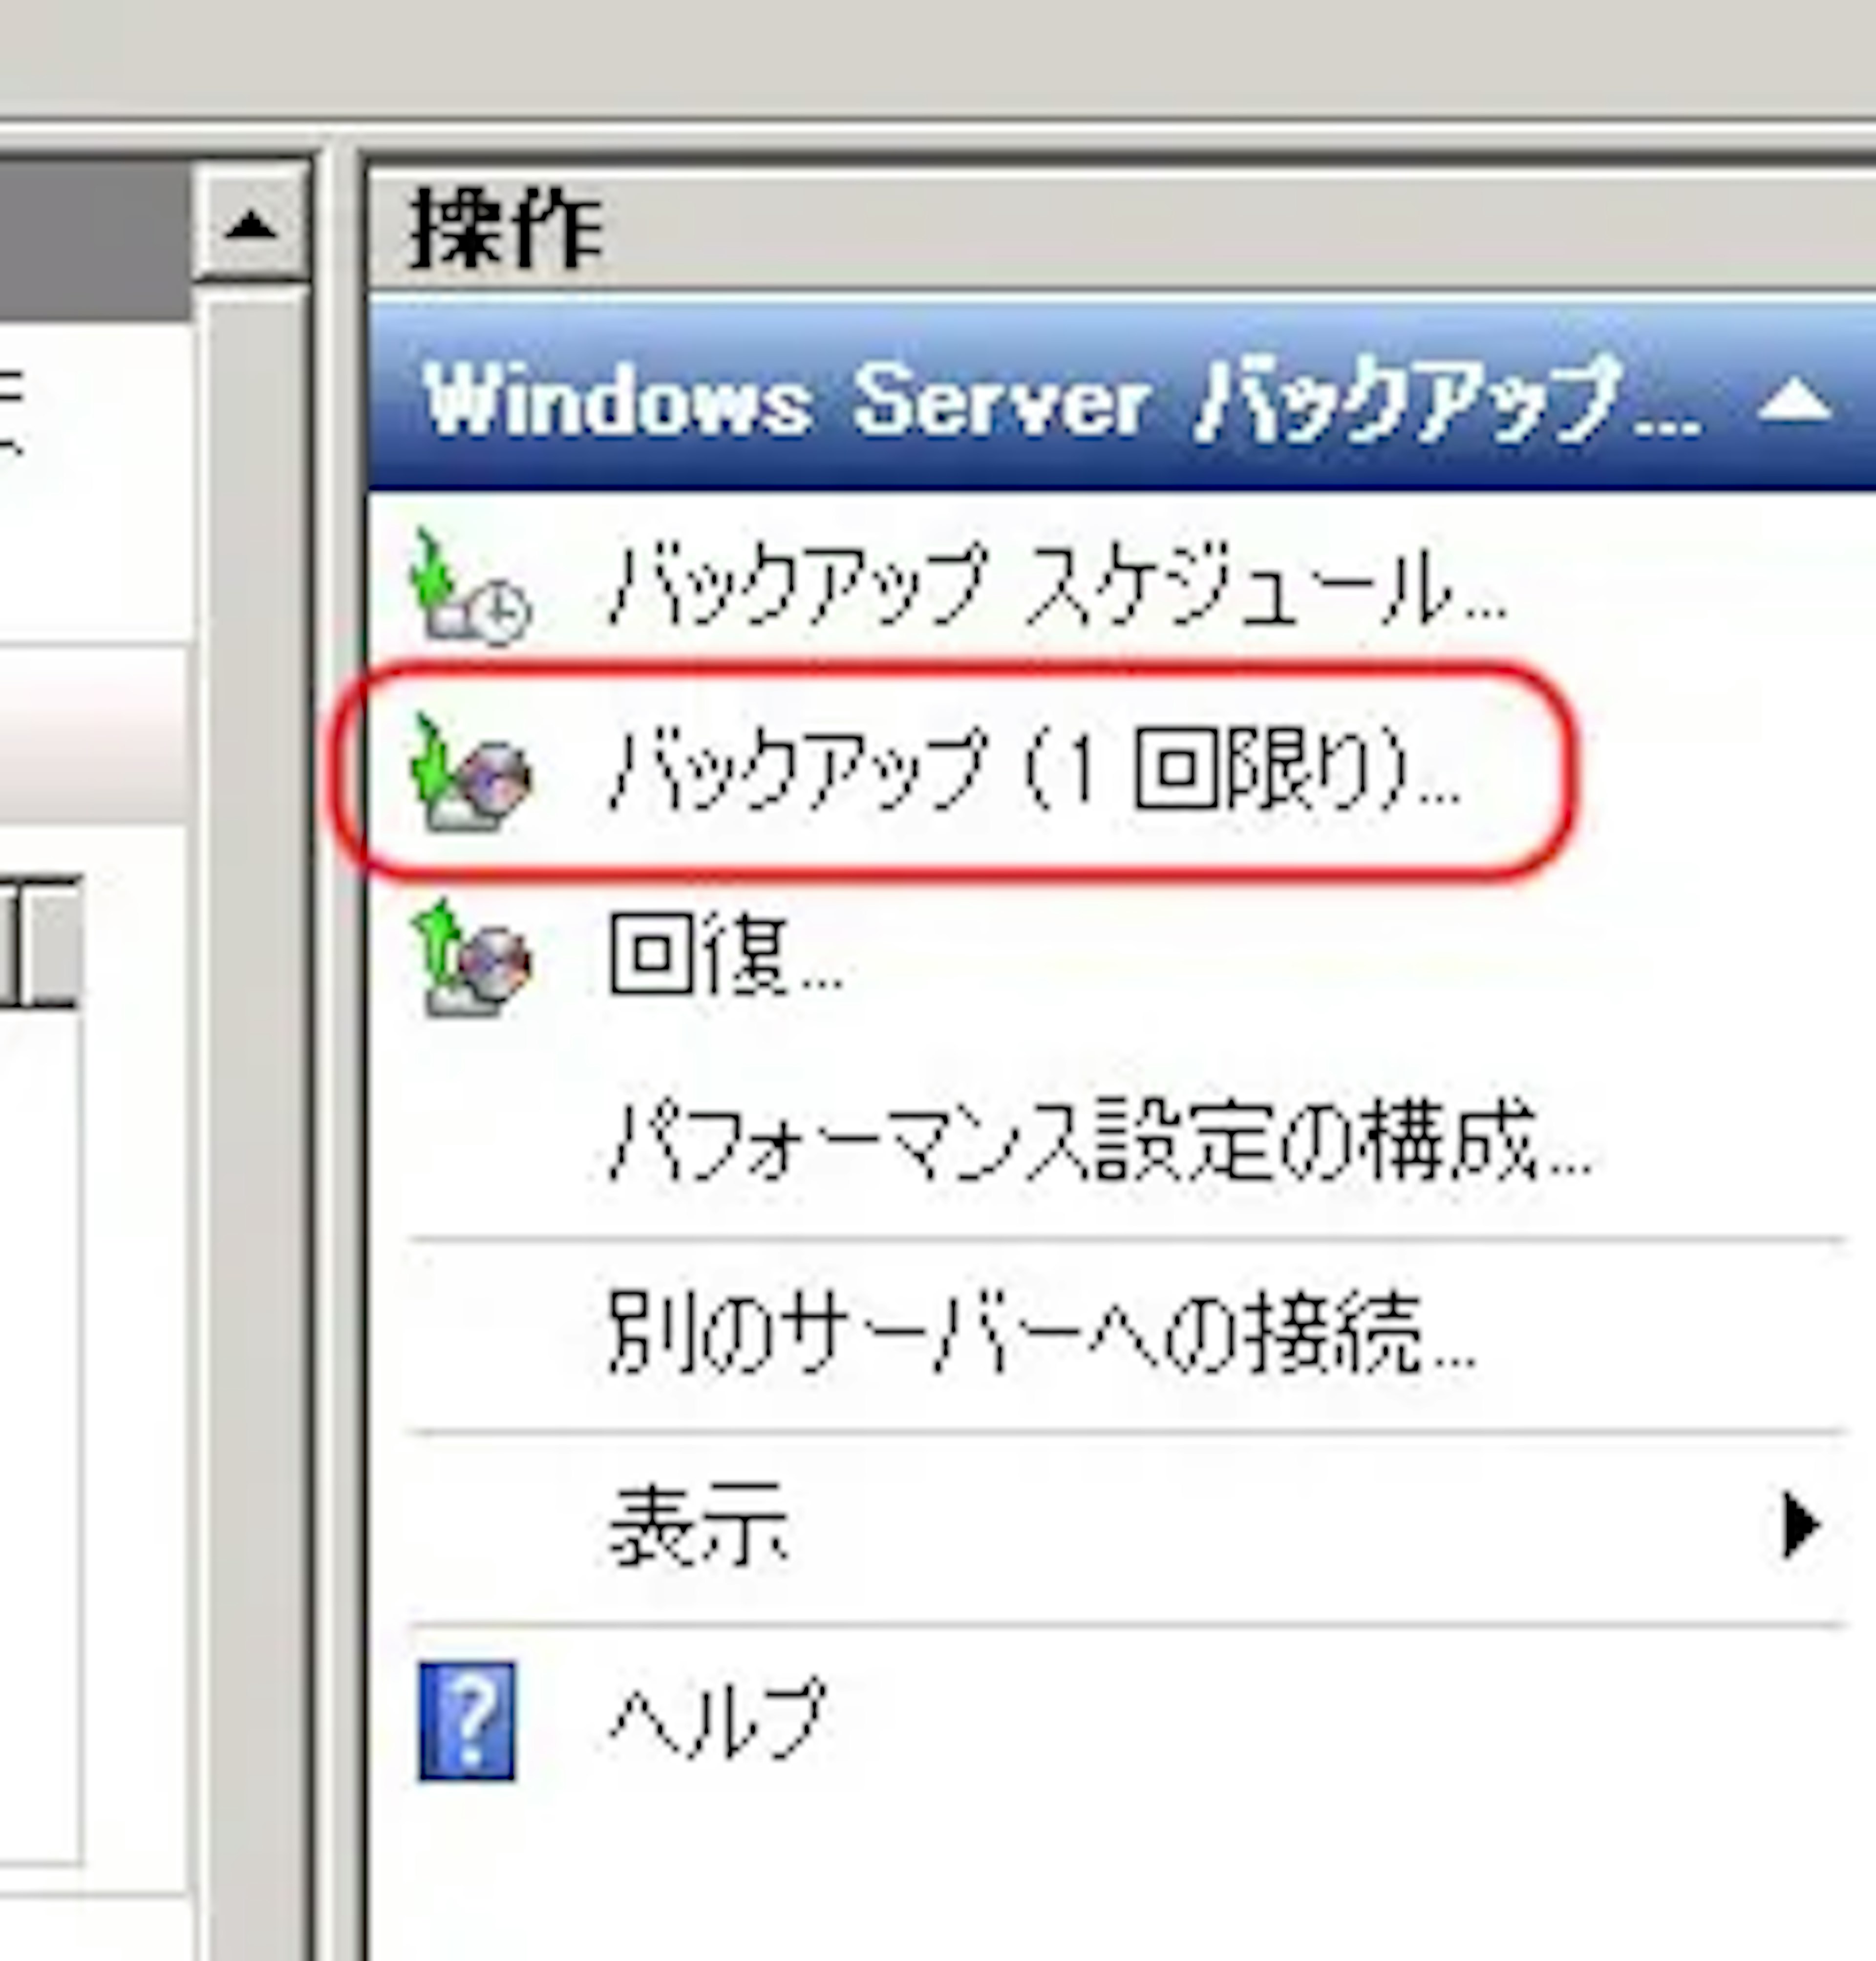The height and width of the screenshot is (1961, 1876).
Task: Start バックアップ (1 回限り)... action
Action: [x=1034, y=772]
